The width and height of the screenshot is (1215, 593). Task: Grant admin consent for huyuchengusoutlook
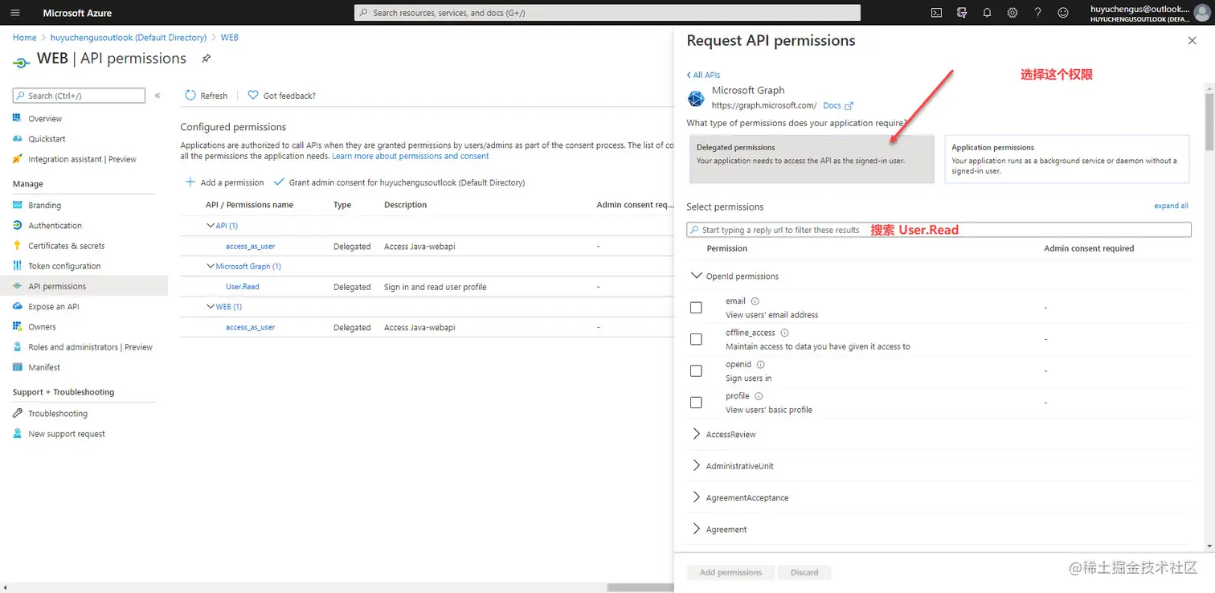tap(399, 182)
